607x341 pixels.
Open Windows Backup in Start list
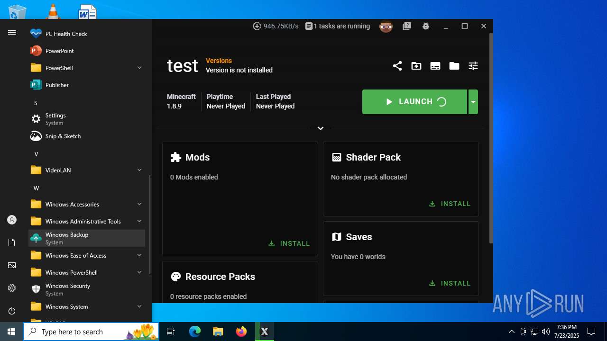(87, 238)
